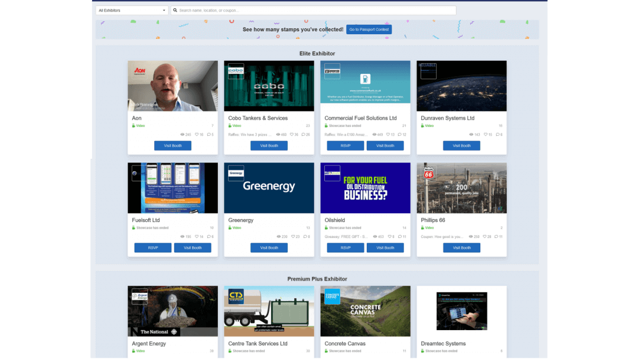Click the magnifier icon in the search bar

175,10
